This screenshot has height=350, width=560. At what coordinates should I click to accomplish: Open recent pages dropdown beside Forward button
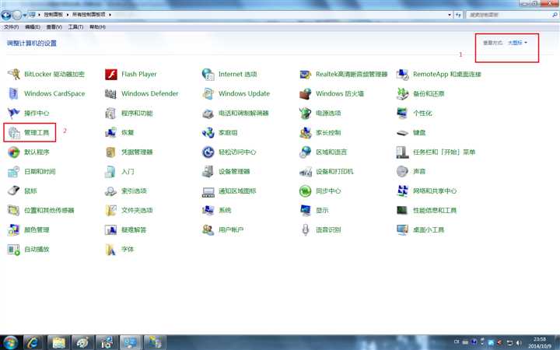pyautogui.click(x=25, y=15)
